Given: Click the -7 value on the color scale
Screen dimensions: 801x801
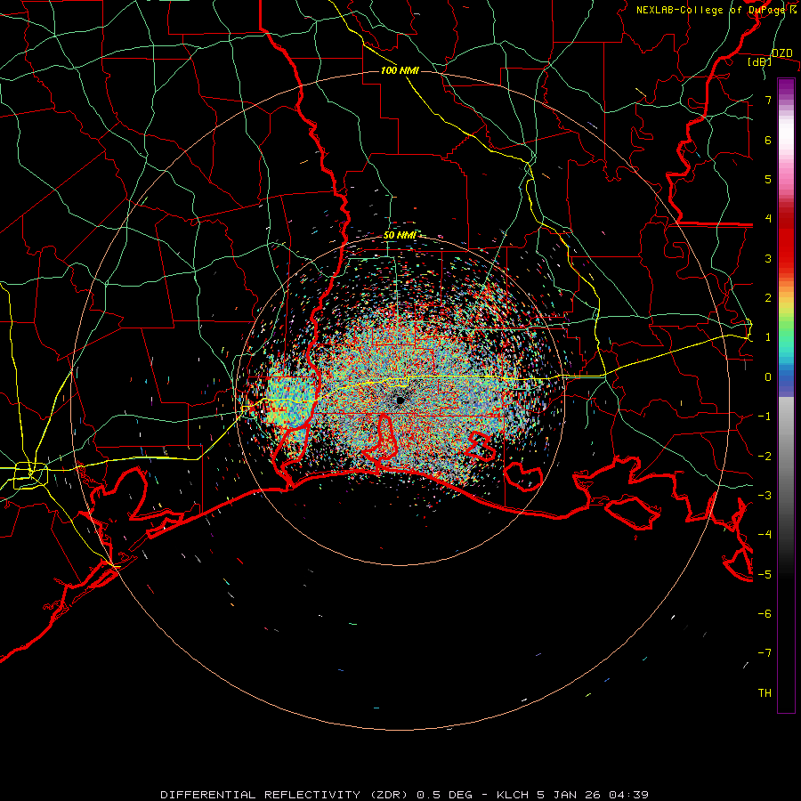Looking at the screenshot, I should [x=765, y=653].
